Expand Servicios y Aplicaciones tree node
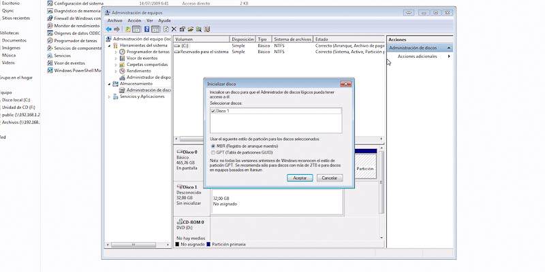Screen dimensions: 545x272 click(109, 97)
